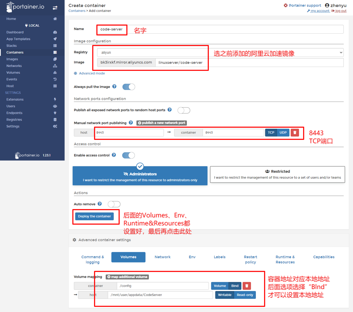353x312 pixels.
Task: Set volume mapping to Read-only
Action: tap(245, 295)
